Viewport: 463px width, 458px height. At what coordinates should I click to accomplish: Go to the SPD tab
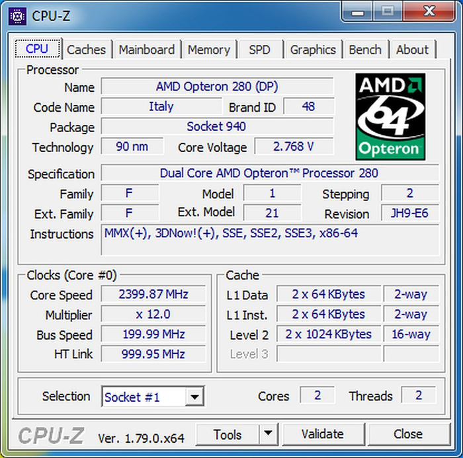[x=259, y=50]
